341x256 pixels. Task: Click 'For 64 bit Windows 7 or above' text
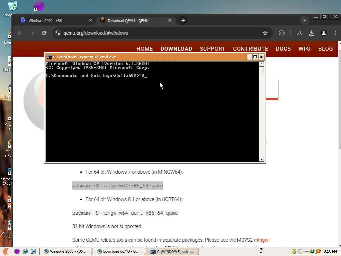[x=134, y=172]
